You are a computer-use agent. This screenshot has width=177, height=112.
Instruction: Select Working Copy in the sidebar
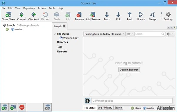[x=71, y=38]
